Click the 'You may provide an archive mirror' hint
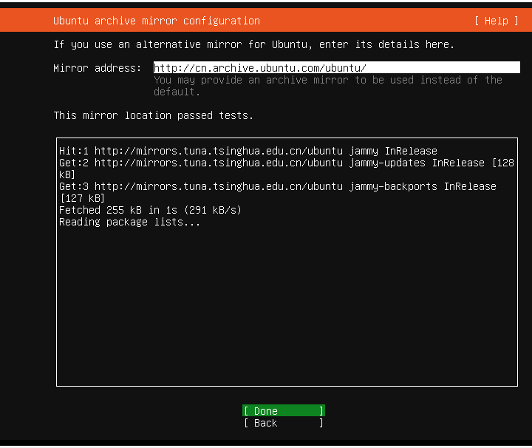 [x=328, y=86]
